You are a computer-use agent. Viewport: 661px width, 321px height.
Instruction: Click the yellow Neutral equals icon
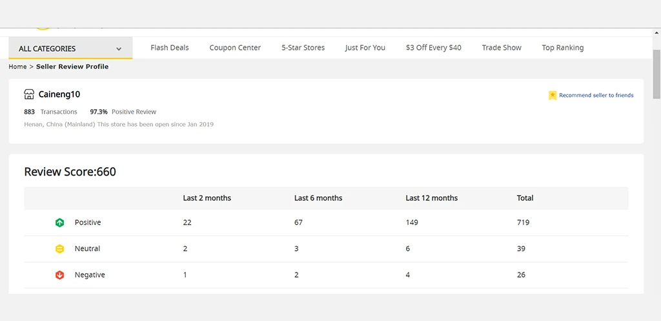click(x=60, y=249)
